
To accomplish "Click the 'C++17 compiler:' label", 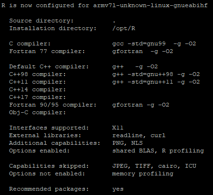I will [x=38, y=97].
